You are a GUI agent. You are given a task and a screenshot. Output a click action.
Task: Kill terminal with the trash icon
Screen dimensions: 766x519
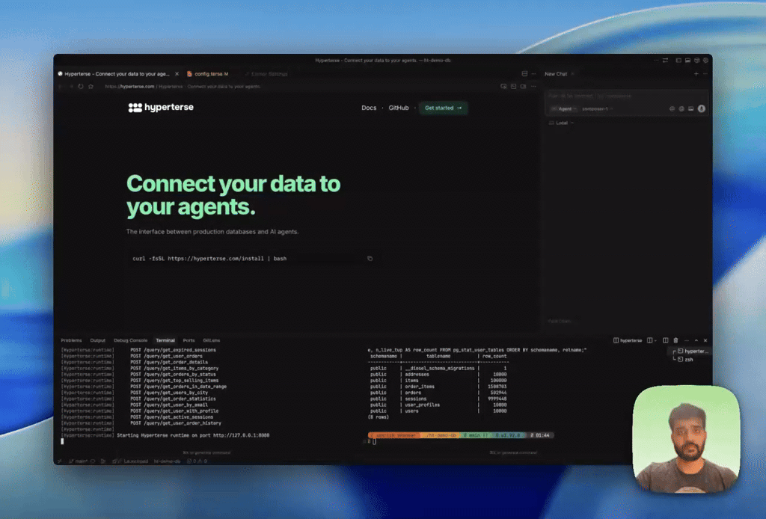point(676,340)
